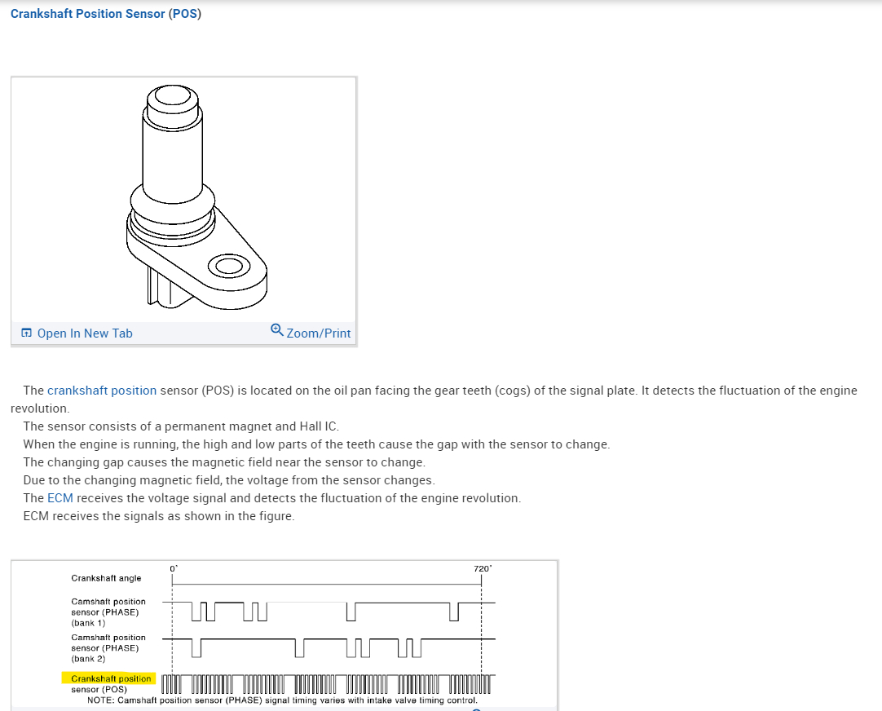882x711 pixels.
Task: Click the line 'ECM receives the signals as shown'
Action: pos(159,516)
